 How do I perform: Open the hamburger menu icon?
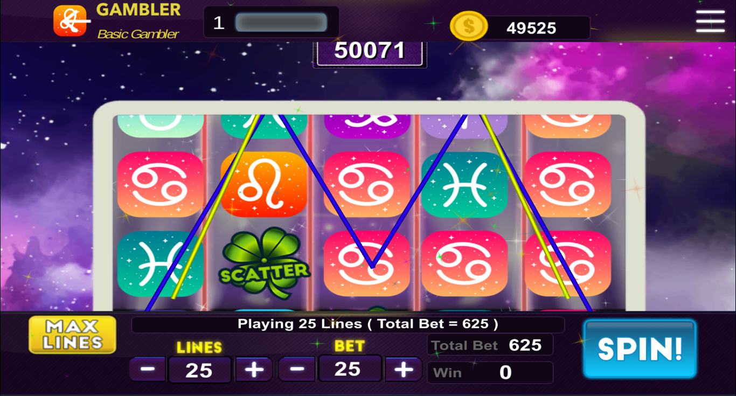(710, 21)
